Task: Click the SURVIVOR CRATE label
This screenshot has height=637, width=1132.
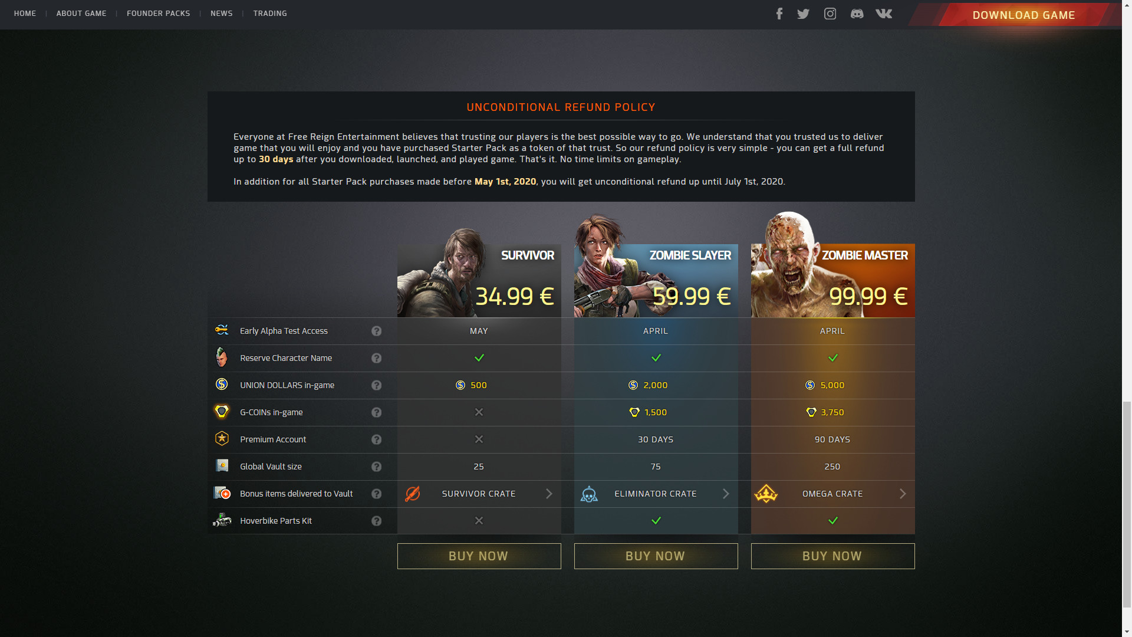Action: 479,494
